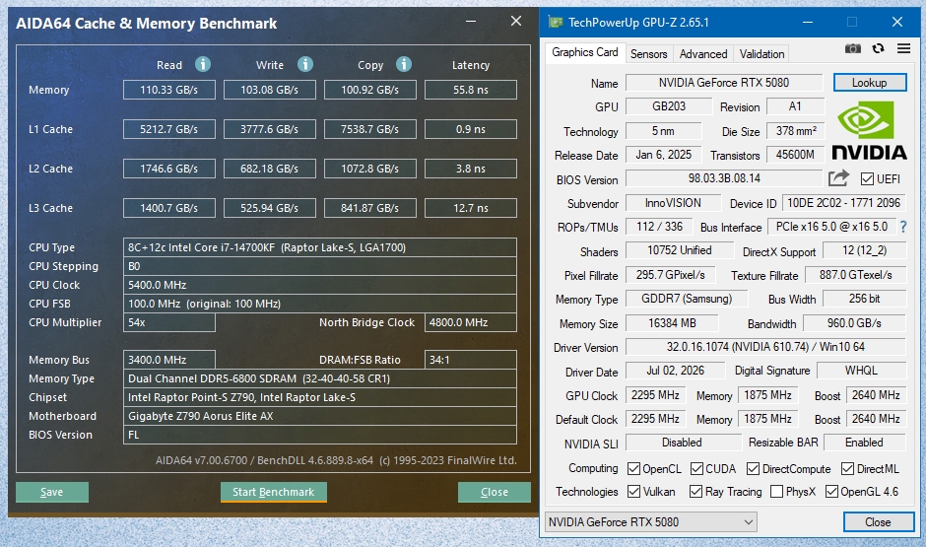
Task: Refresh GPU-Z using the refresh icon
Action: pos(878,48)
